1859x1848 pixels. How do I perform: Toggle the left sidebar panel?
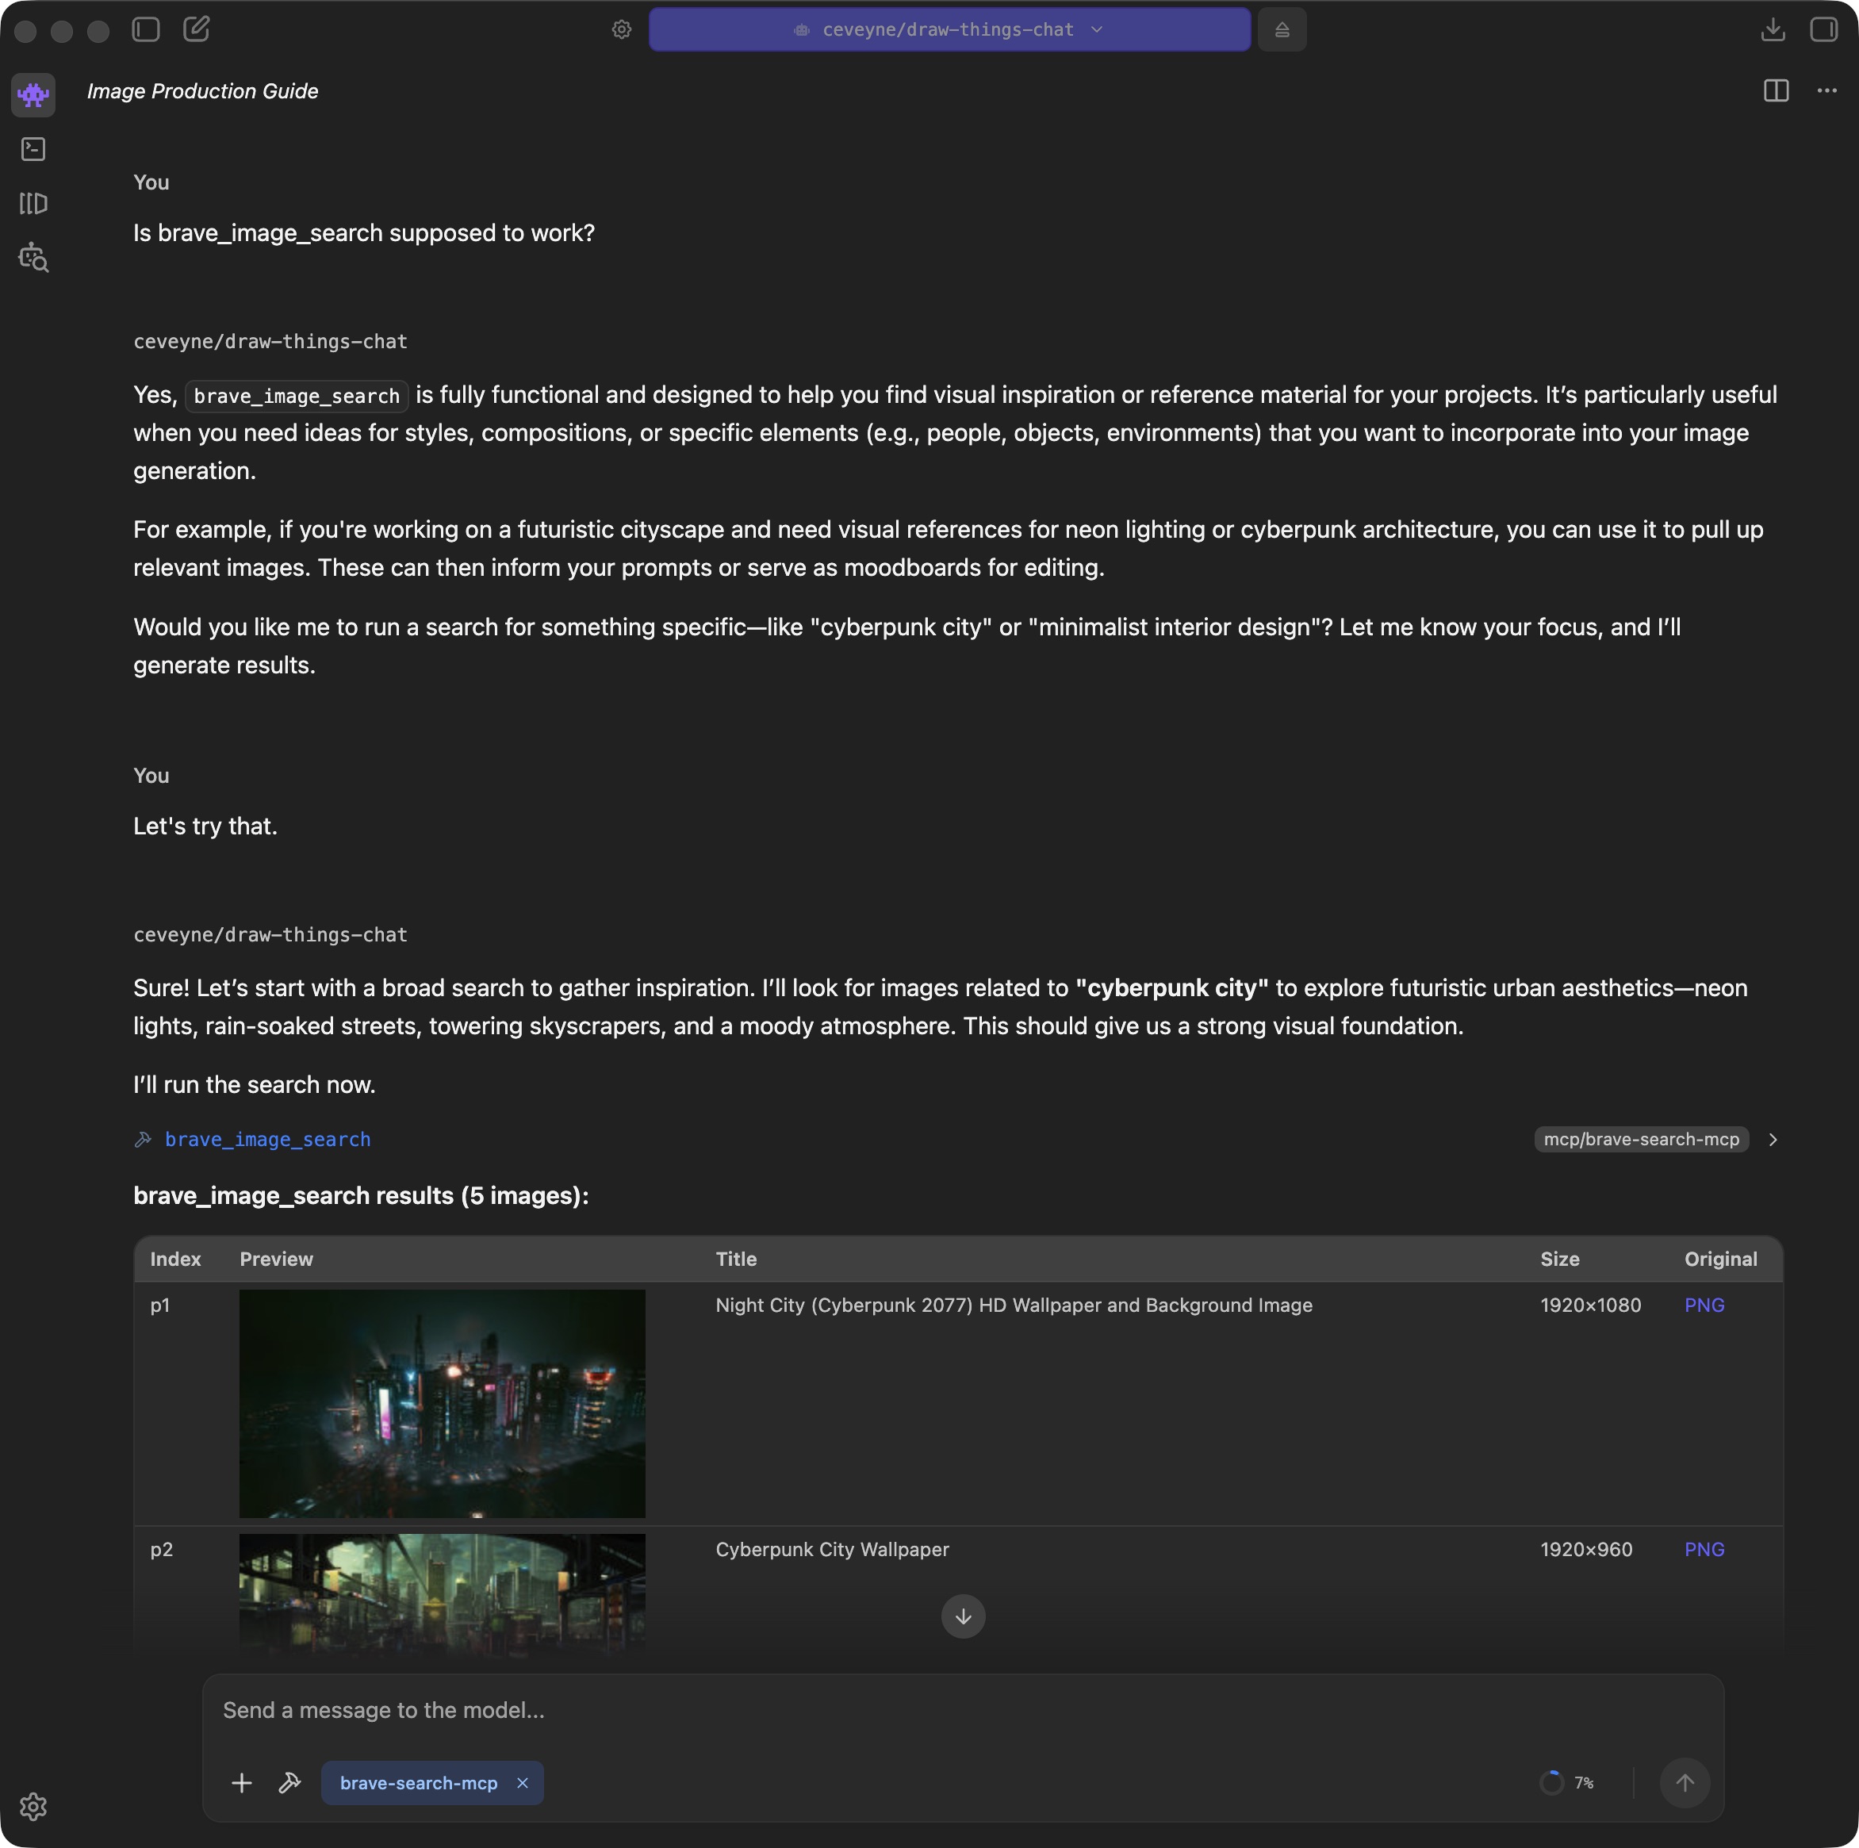coord(146,29)
